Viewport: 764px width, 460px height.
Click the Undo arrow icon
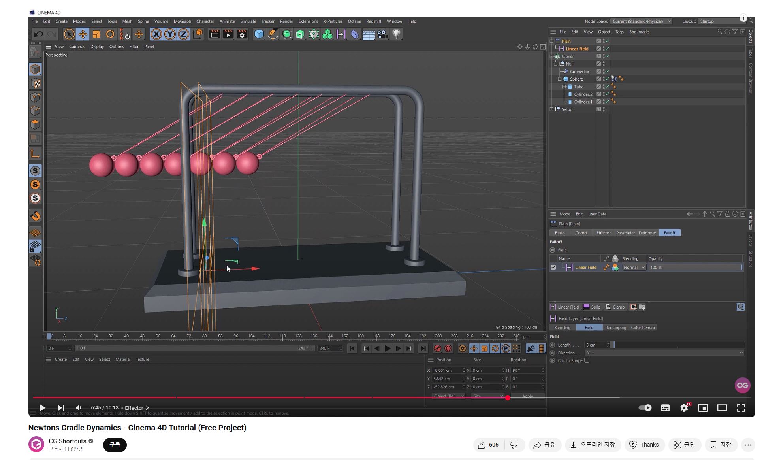click(38, 34)
